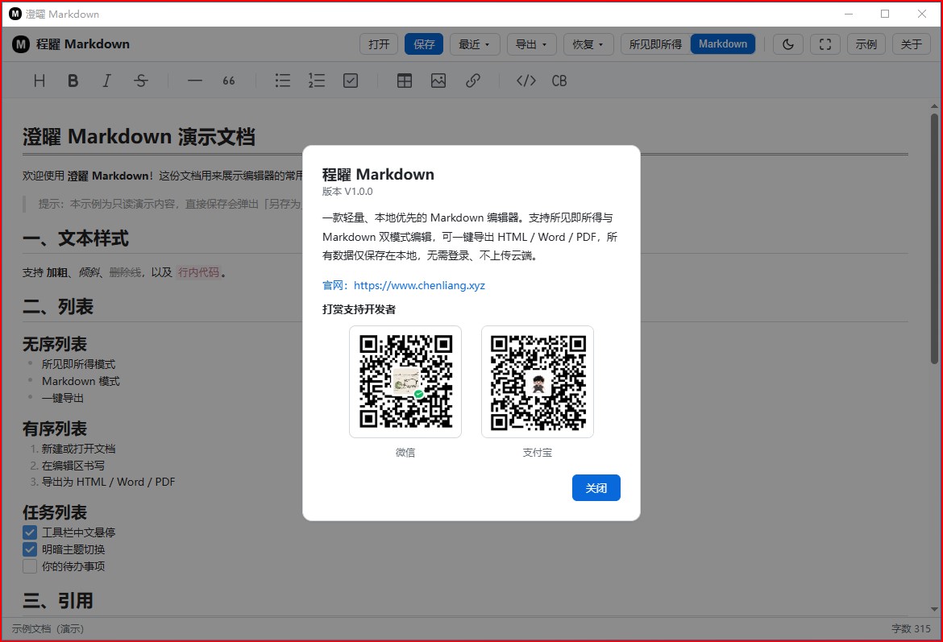
Task: Click the 所见即所得模式 list item
Action: [x=78, y=364]
